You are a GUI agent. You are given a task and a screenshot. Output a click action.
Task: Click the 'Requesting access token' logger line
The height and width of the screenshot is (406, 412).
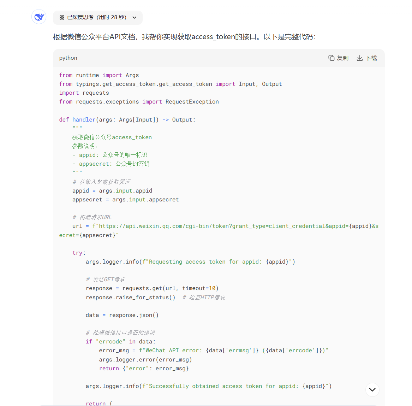pos(190,262)
